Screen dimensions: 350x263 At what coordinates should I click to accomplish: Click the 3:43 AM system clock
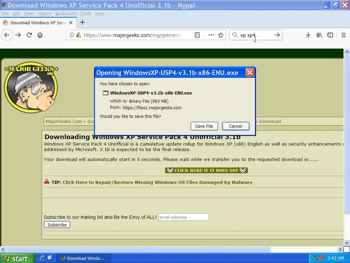point(336,258)
